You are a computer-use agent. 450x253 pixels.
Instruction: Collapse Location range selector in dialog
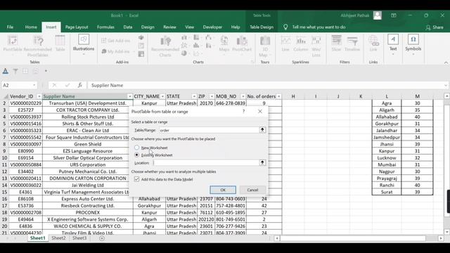[262, 162]
